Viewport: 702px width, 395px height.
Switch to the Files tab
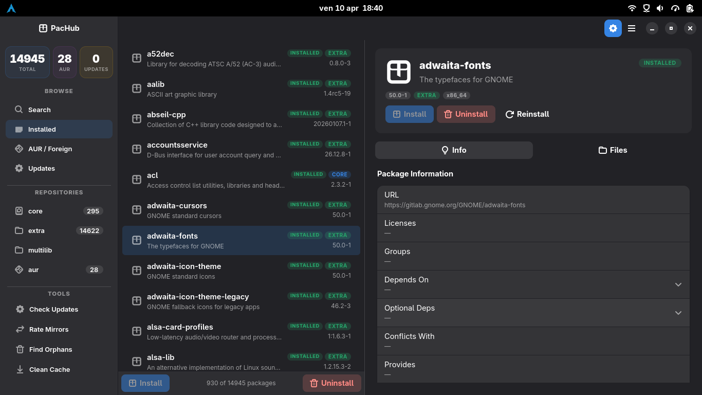[613, 150]
